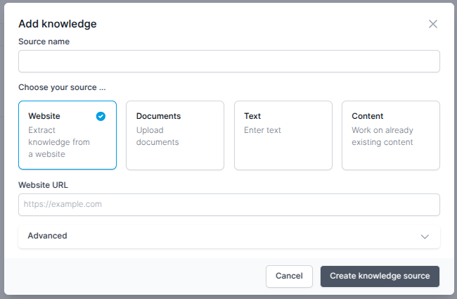This screenshot has width=457, height=299.
Task: Focus the Source name input field
Action: pyautogui.click(x=229, y=61)
